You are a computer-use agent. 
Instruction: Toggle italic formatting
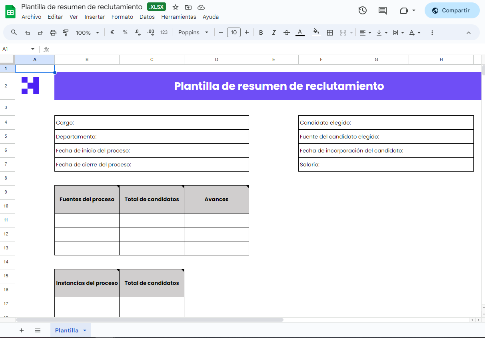tap(274, 32)
